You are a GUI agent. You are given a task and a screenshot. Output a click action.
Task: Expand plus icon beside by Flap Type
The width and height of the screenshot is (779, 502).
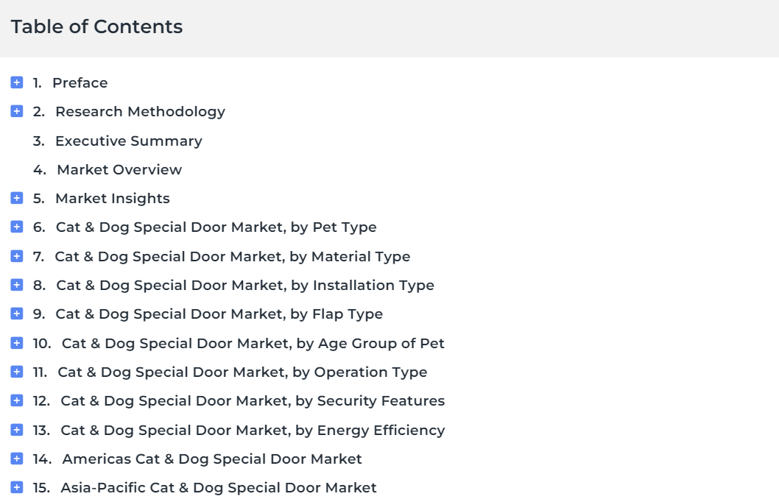click(17, 314)
